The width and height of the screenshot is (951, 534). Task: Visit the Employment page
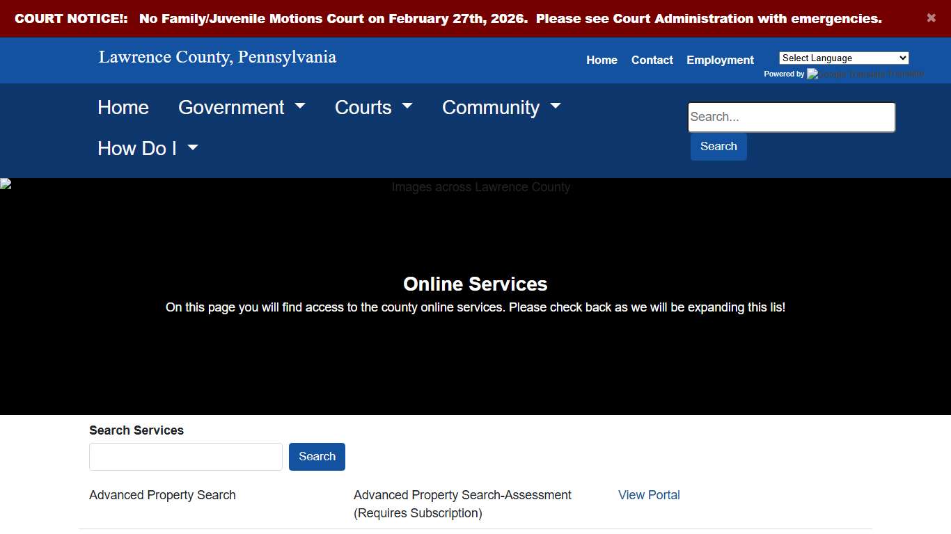(x=720, y=60)
